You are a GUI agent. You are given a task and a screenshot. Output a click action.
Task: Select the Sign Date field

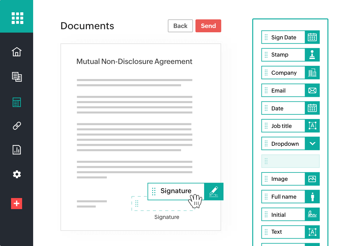(x=290, y=37)
